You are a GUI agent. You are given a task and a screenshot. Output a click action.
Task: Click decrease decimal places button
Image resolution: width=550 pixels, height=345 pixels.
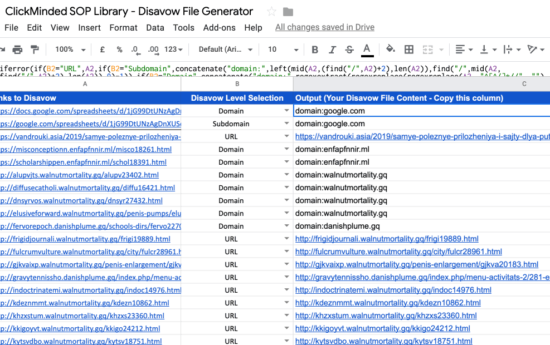click(x=135, y=50)
